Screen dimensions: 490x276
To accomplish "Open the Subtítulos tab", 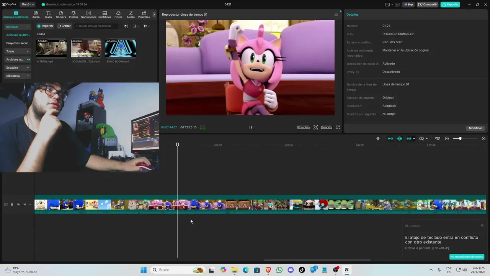I will click(x=105, y=15).
